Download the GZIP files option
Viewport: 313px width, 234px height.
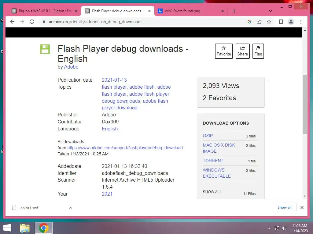pos(208,136)
